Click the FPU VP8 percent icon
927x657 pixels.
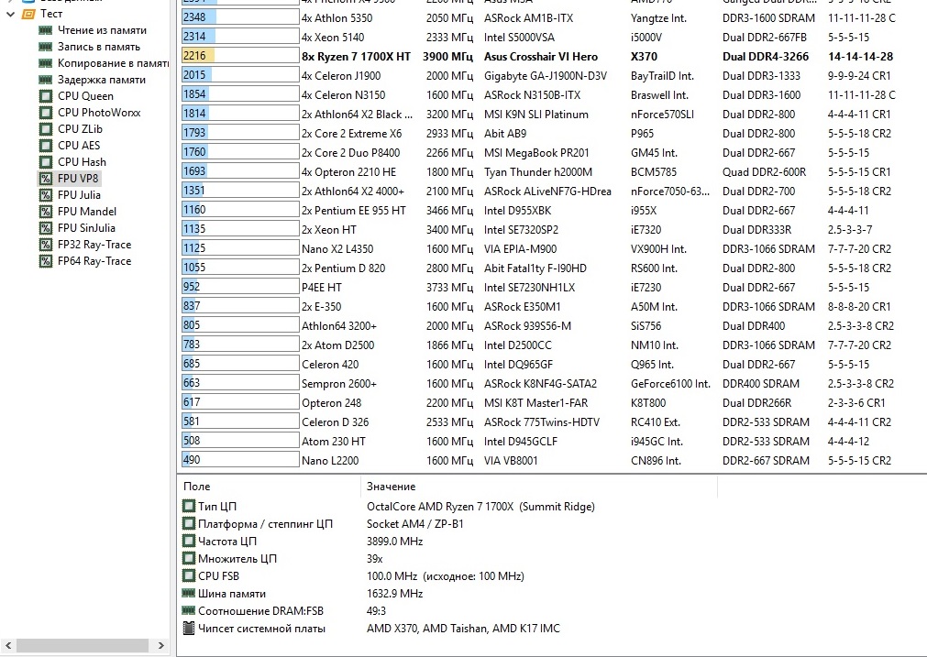point(46,179)
